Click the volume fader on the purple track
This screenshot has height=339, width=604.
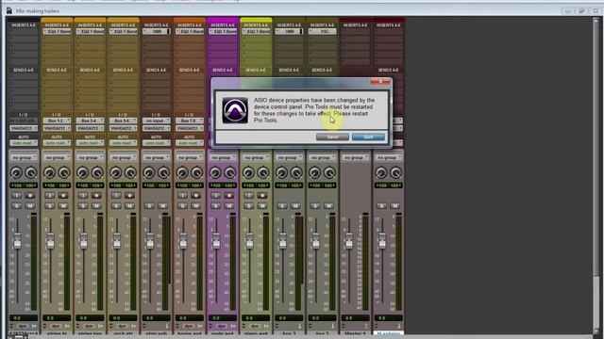216,240
